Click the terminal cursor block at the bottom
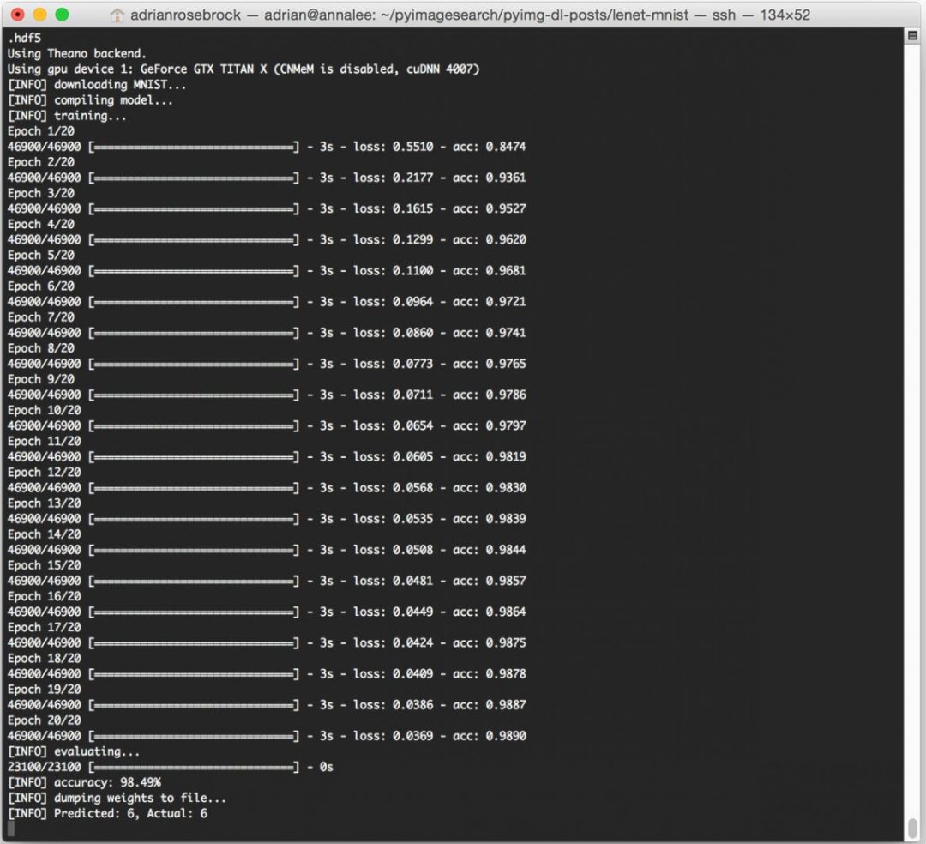This screenshot has width=926, height=844. 10,829
